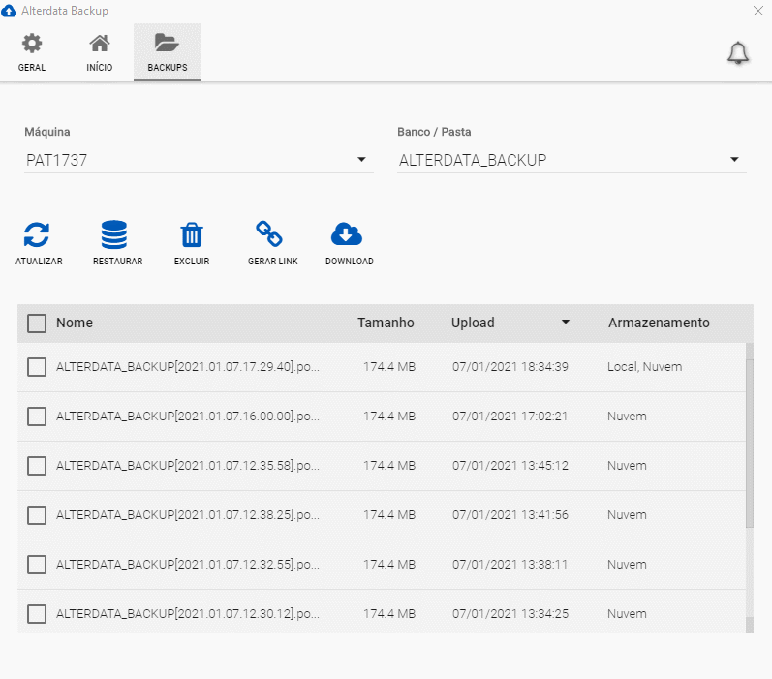This screenshot has width=772, height=679.
Task: Expand the Máquina dropdown PAT1737
Action: 361,160
